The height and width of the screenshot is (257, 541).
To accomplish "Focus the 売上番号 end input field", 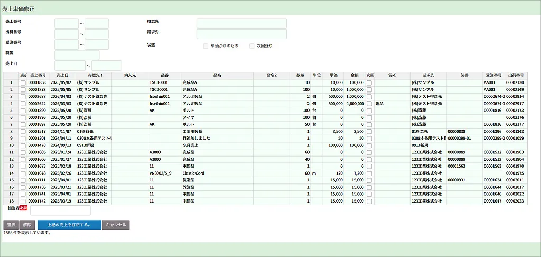I will pyautogui.click(x=97, y=23).
